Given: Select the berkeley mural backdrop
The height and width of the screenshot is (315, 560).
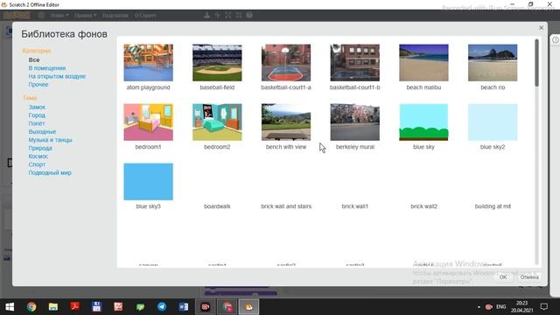Looking at the screenshot, I should tap(355, 122).
